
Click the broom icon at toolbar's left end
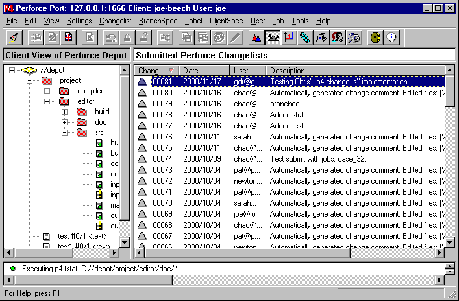coord(15,38)
